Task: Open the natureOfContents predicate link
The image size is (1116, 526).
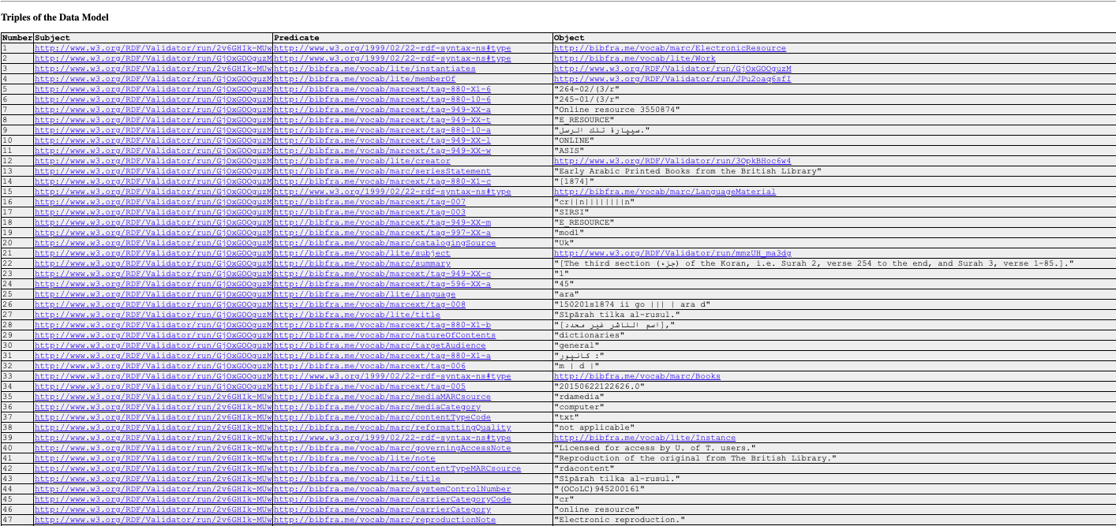Action: [x=384, y=335]
